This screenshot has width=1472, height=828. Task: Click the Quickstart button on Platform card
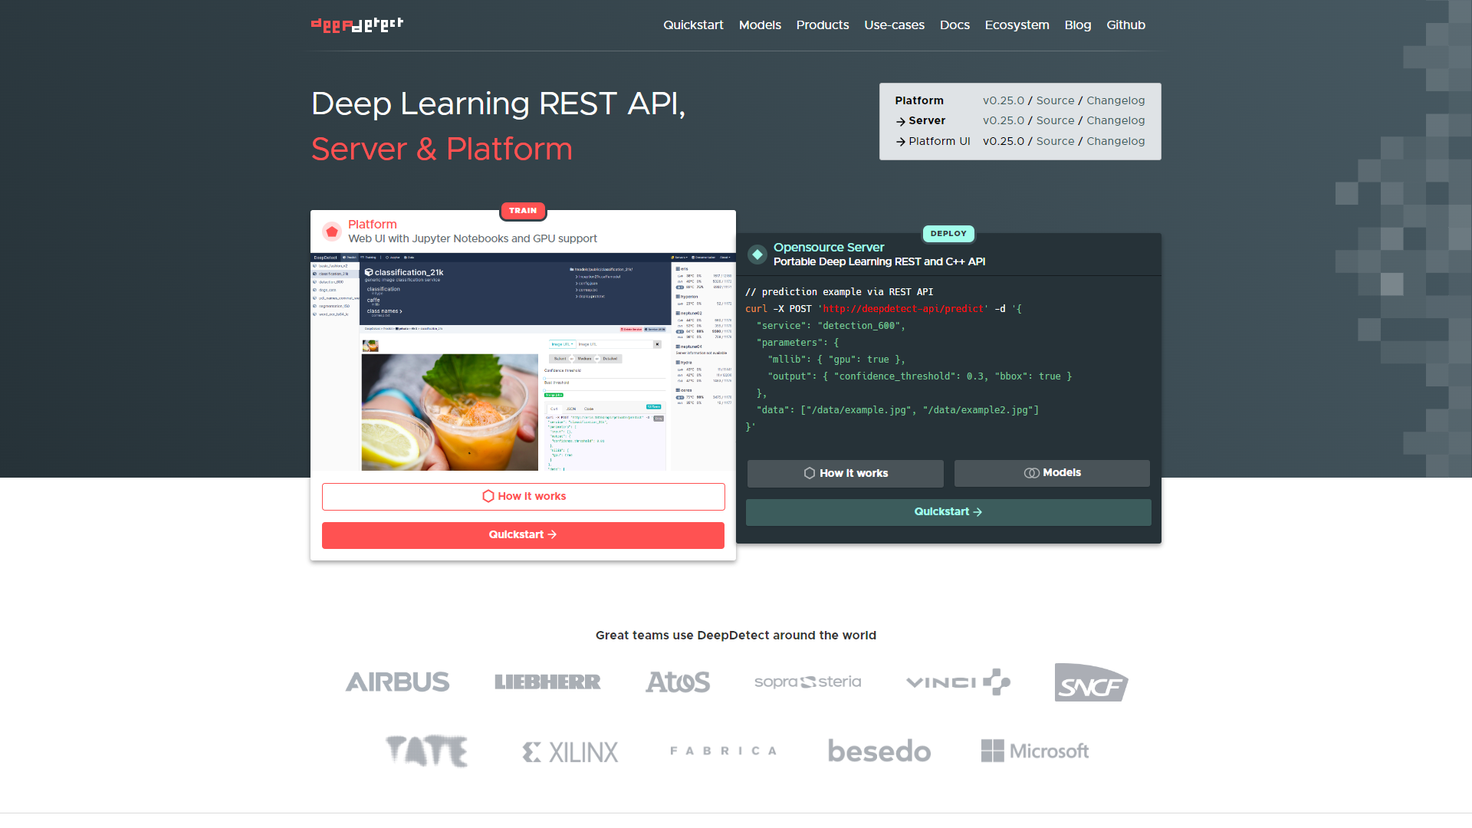(523, 535)
